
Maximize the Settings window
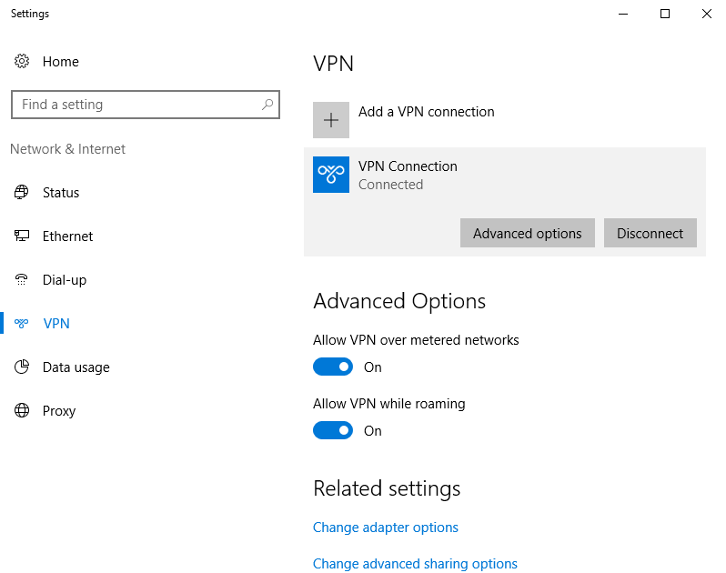(x=665, y=14)
